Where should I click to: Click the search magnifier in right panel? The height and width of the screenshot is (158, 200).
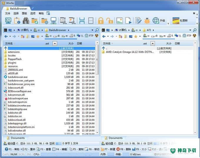point(195,30)
